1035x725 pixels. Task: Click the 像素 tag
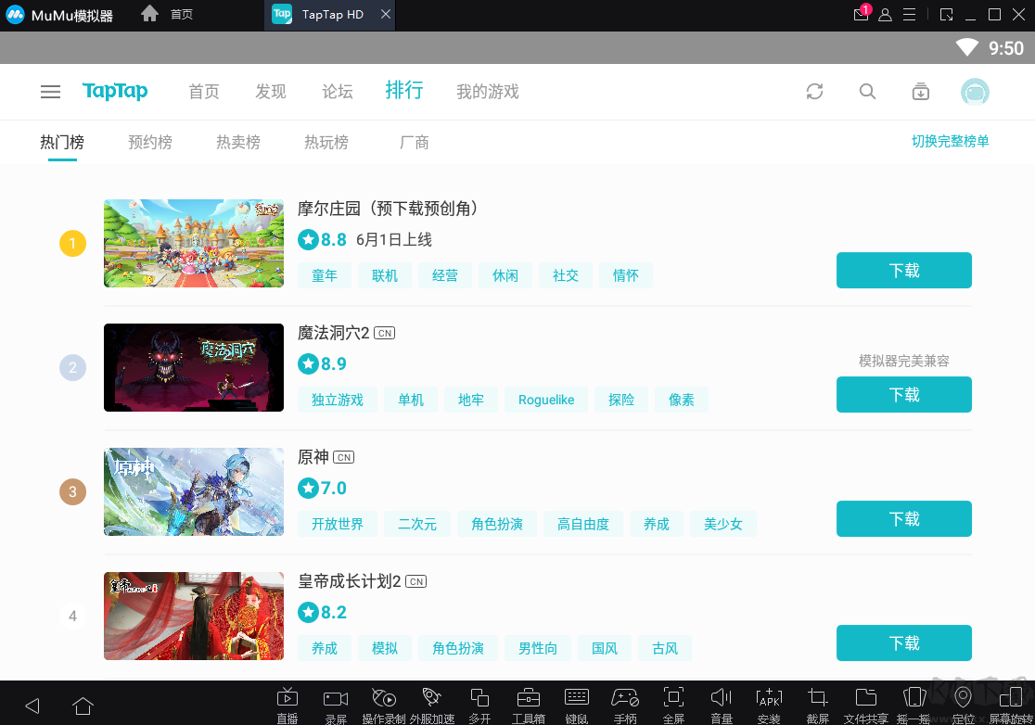(682, 400)
